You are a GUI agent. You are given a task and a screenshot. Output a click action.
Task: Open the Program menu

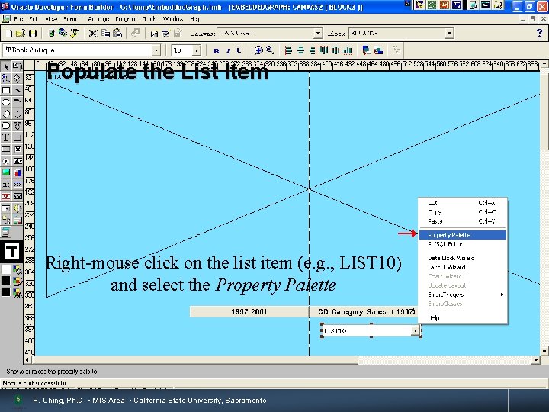126,18
